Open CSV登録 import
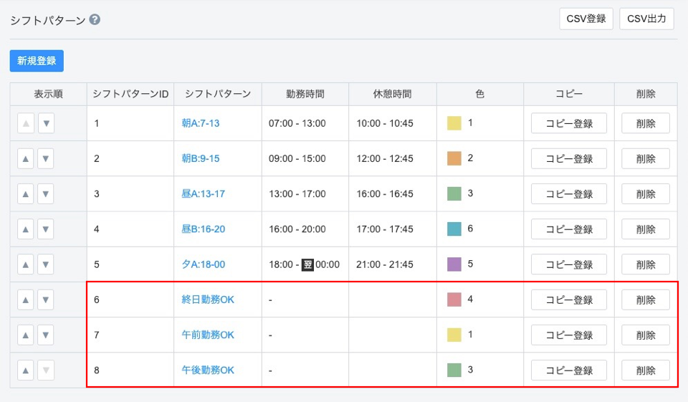Screen dimensions: 688x402 tap(586, 19)
